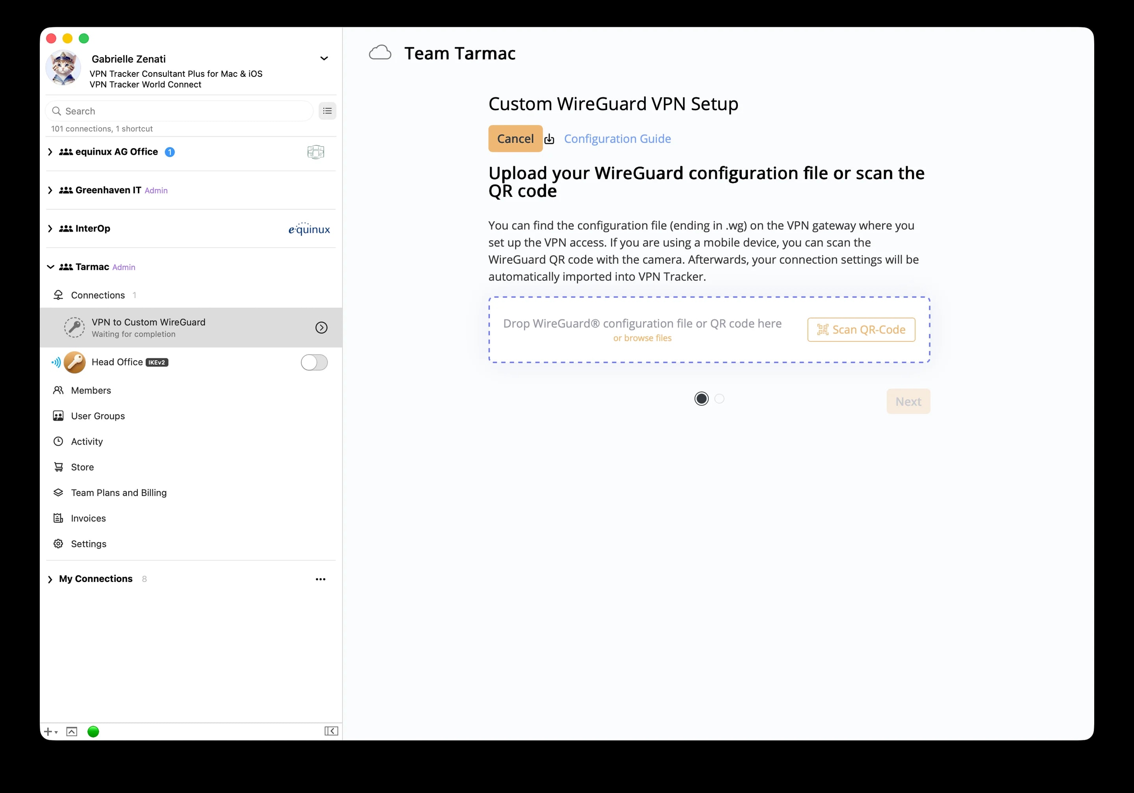Click the equinux logo in InterOp row
1134x793 pixels.
(x=309, y=229)
